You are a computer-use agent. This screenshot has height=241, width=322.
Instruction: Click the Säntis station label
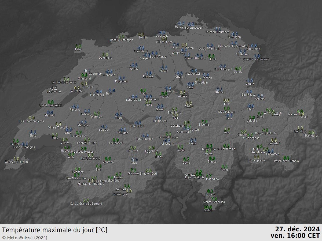(x=238, y=71)
